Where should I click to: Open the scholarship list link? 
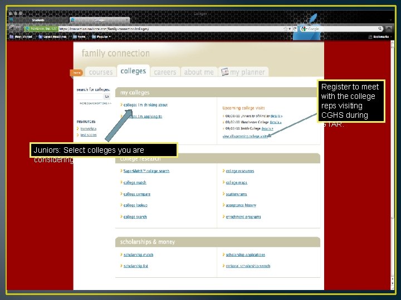136,266
